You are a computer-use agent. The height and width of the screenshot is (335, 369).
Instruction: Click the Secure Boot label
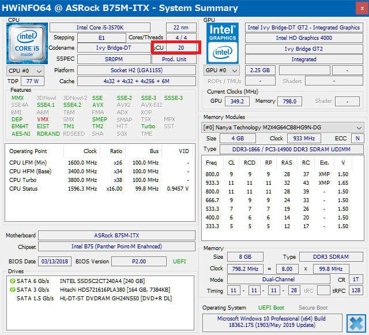pyautogui.click(x=313, y=308)
